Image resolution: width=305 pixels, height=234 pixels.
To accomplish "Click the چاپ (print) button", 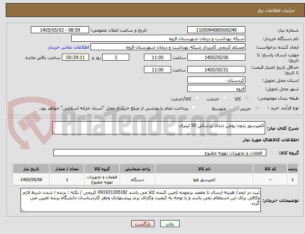I will [170, 224].
